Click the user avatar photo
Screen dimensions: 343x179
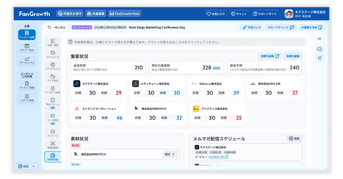pyautogui.click(x=289, y=14)
